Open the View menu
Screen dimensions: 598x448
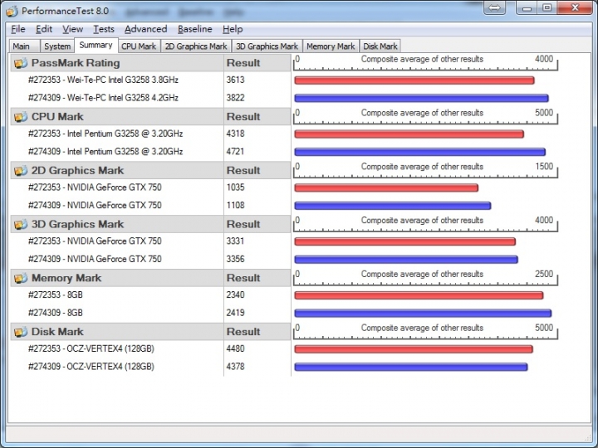72,29
